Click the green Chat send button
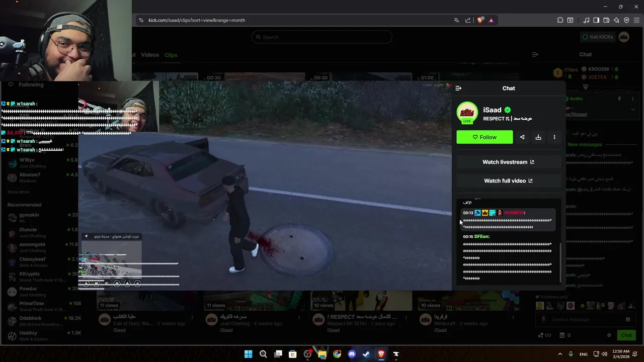Screen dimensions: 644x362 [x=626, y=335]
